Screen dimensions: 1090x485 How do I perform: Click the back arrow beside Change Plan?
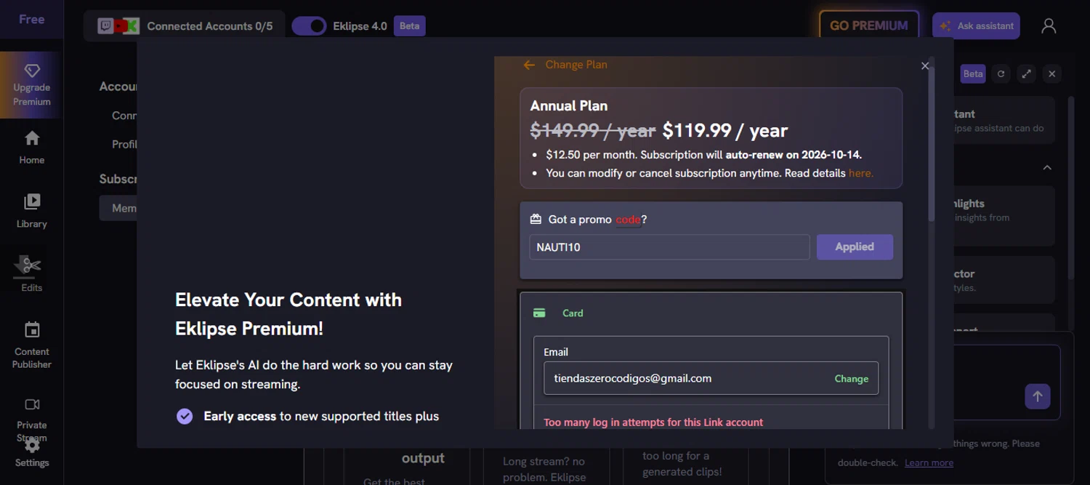tap(529, 65)
